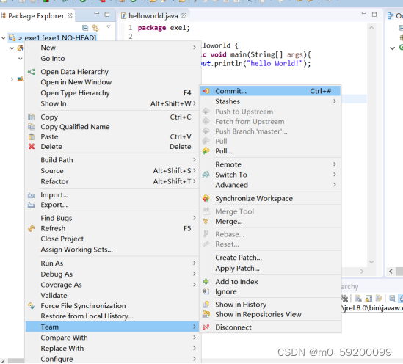The image size is (403, 364).
Task: Select Create Patch...
Action: (x=270, y=258)
